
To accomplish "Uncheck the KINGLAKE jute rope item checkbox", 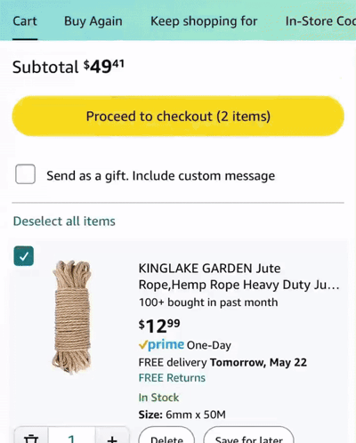I will 24,256.
